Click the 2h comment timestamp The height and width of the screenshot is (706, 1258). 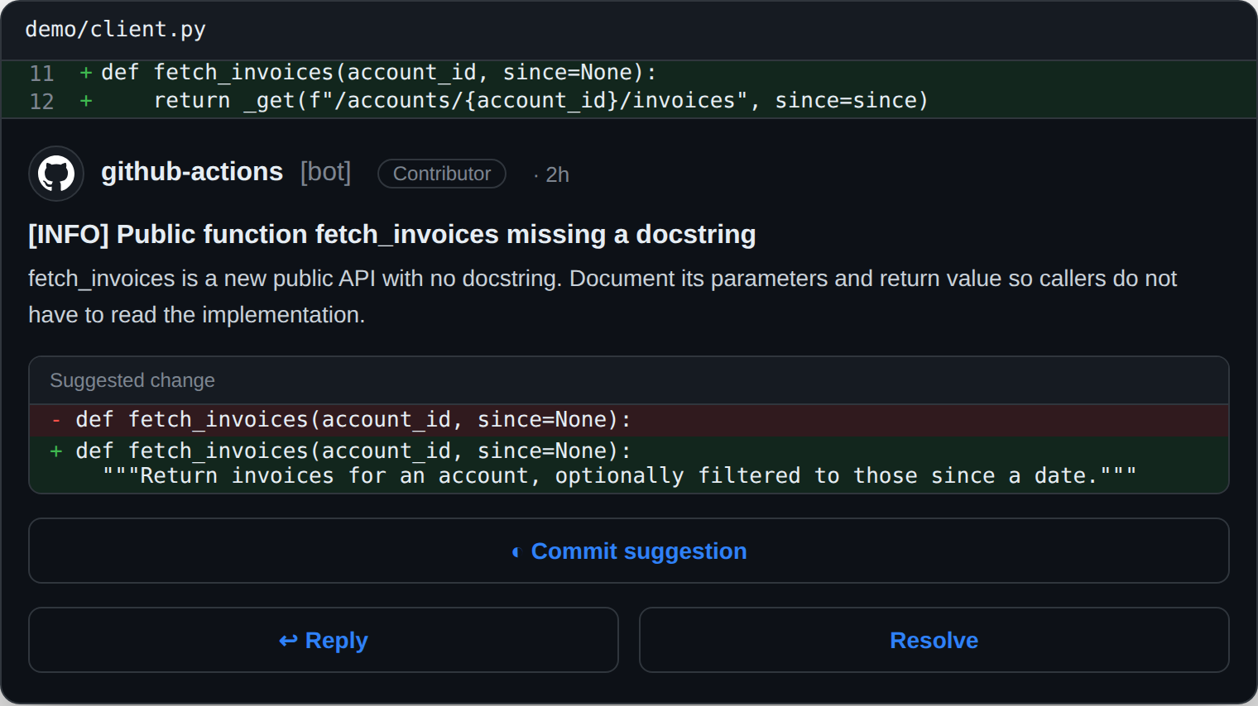(557, 174)
